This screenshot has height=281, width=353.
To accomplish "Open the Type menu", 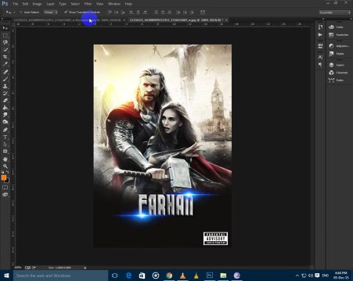I will coord(63,4).
